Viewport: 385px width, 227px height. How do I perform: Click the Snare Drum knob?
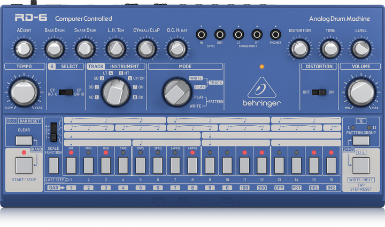pos(85,48)
